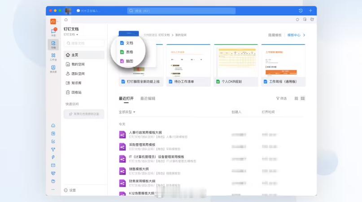The width and height of the screenshot is (362, 202).
Task: Open the phone call icon
Action: pyautogui.click(x=53, y=173)
